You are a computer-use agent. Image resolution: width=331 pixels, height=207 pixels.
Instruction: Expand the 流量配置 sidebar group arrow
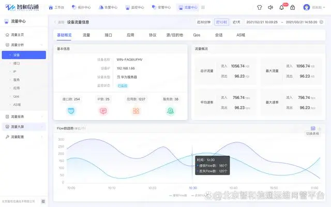point(41,137)
